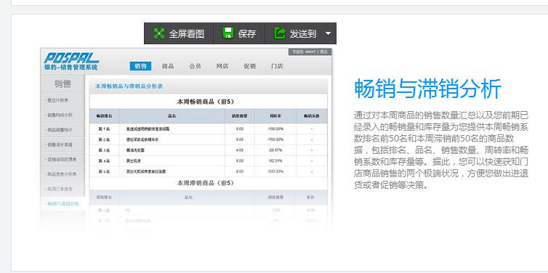Click the POS screenshot preview image
Screen dimensions: 548x273
(x=186, y=139)
